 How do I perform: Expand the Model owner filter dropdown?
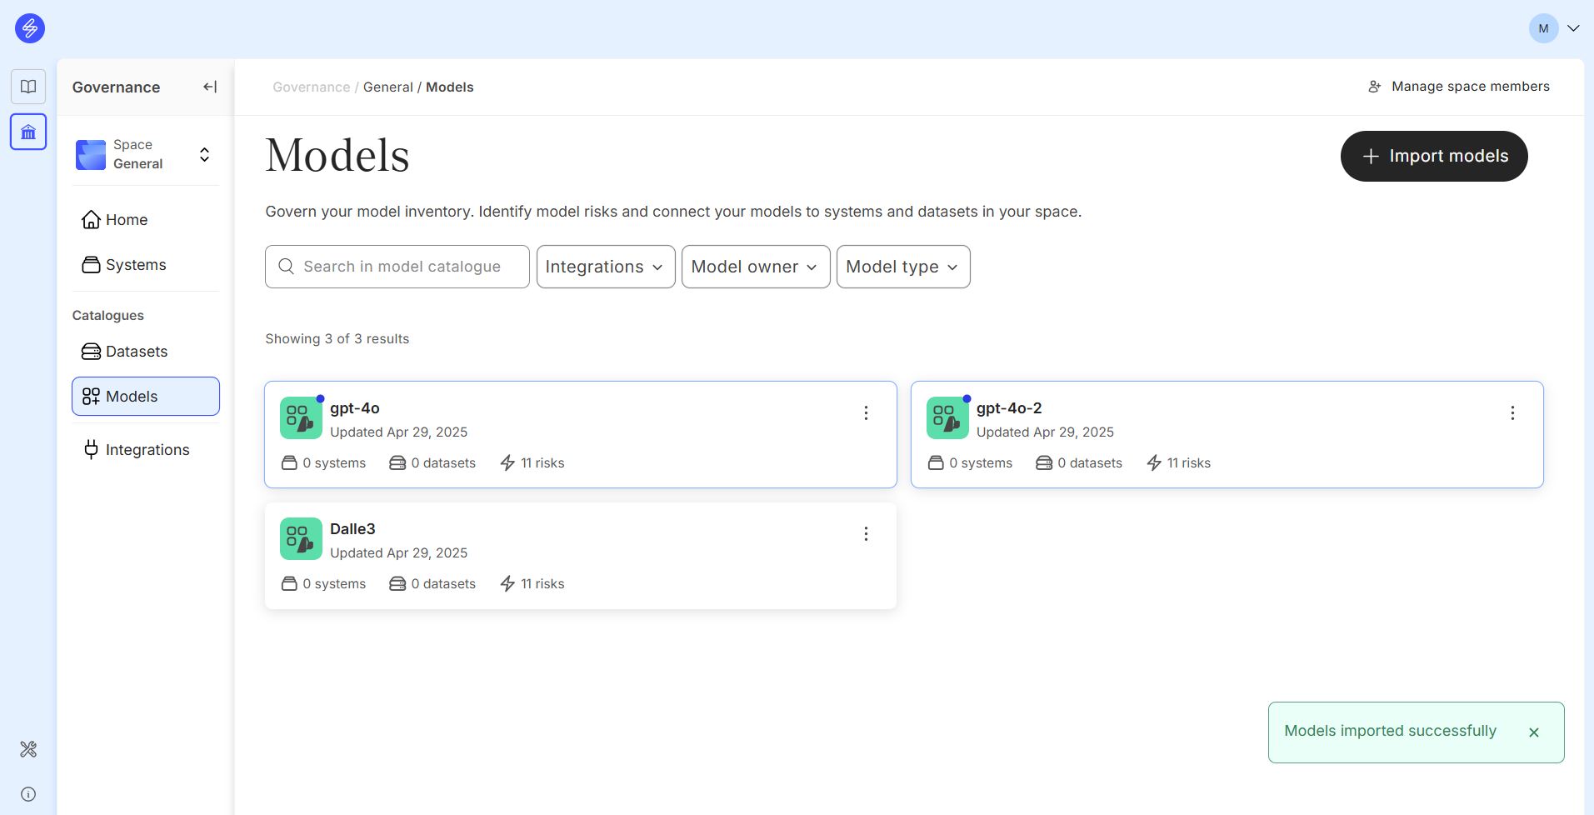tap(755, 267)
